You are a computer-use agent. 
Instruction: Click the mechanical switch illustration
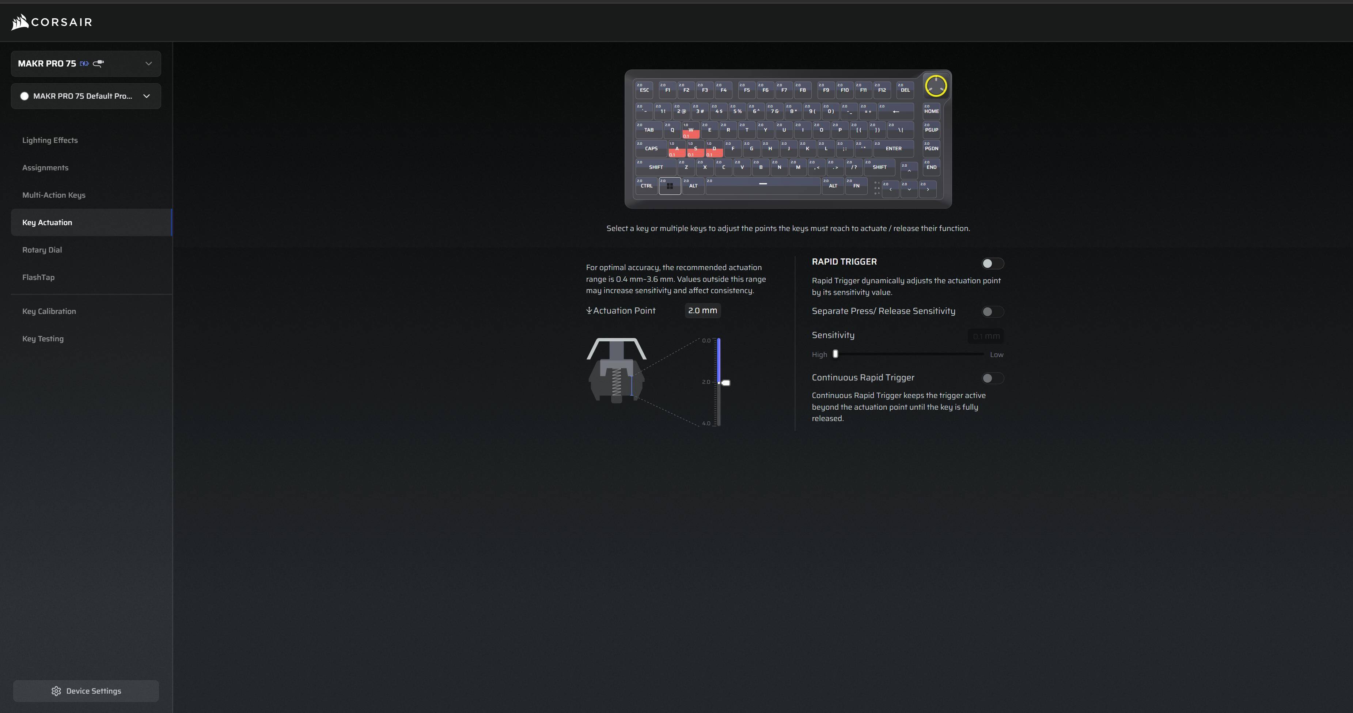[x=617, y=371]
